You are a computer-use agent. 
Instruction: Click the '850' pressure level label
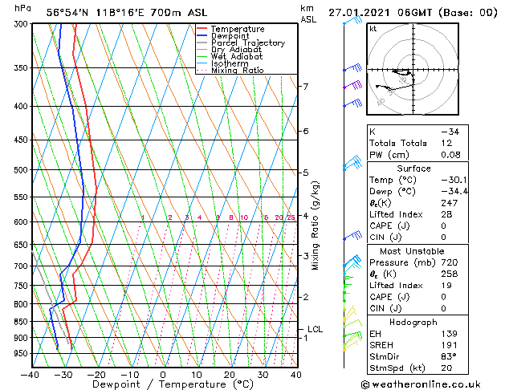tap(22, 322)
